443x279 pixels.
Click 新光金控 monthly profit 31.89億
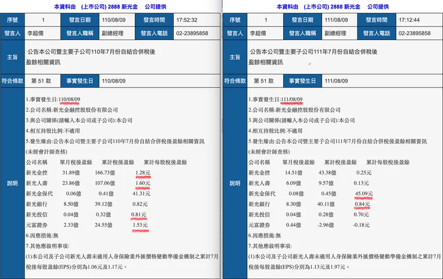coord(71,172)
